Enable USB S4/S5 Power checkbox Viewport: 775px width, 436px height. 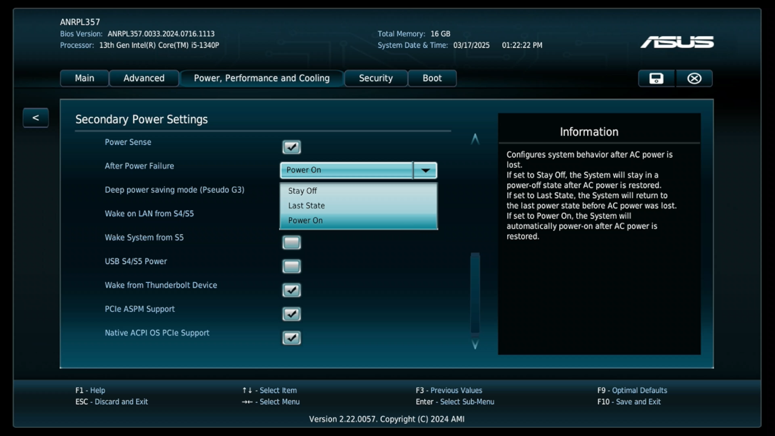[291, 266]
